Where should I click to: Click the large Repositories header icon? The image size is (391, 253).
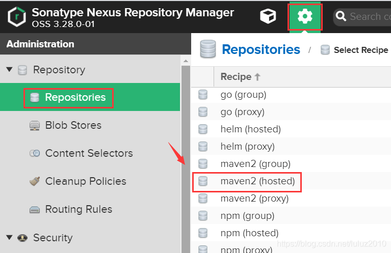tap(207, 49)
